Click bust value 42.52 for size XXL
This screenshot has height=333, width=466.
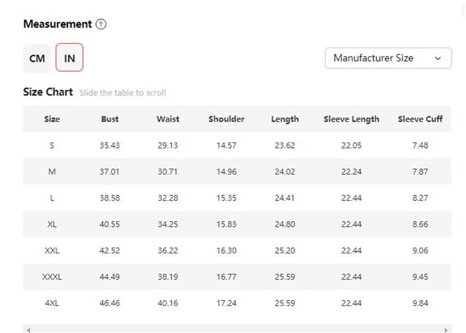click(x=110, y=250)
